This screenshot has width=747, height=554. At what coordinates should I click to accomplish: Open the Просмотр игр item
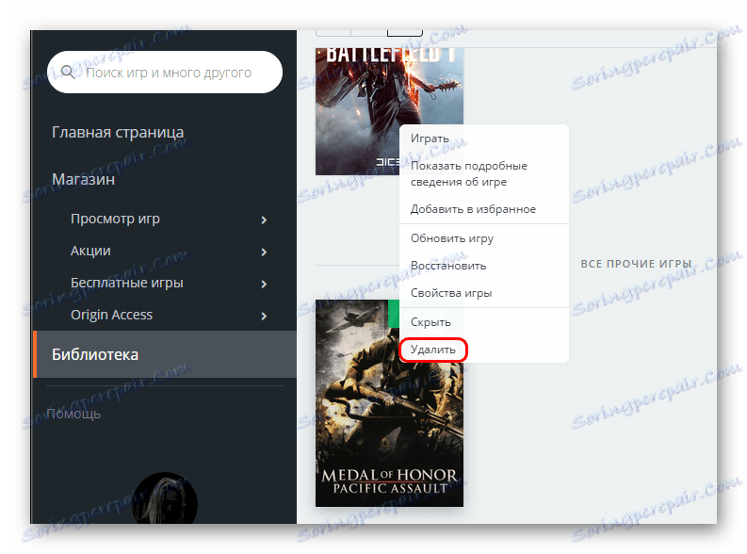coord(115,219)
